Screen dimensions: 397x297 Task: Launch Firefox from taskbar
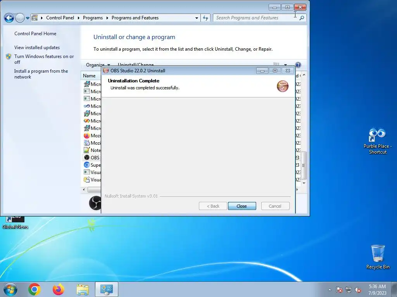point(59,289)
